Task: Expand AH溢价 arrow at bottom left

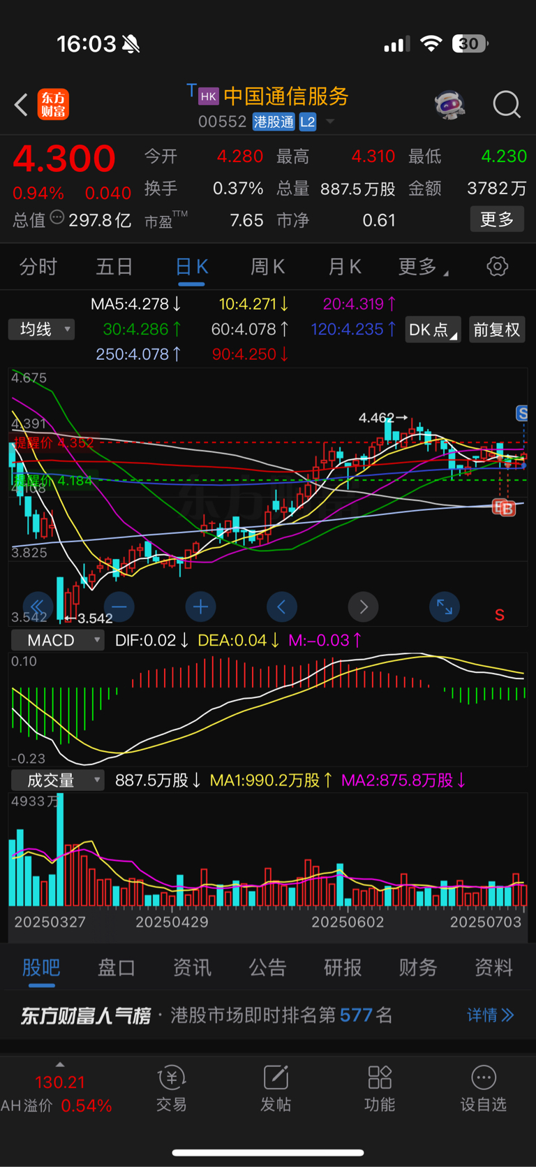Action: pos(60,1064)
